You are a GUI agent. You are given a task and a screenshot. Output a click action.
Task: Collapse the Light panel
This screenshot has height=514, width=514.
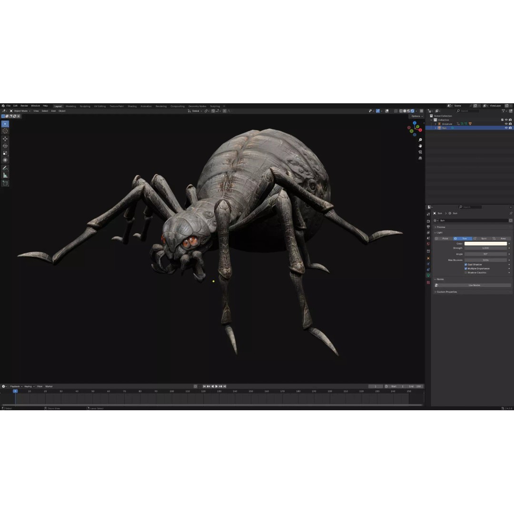pos(439,232)
